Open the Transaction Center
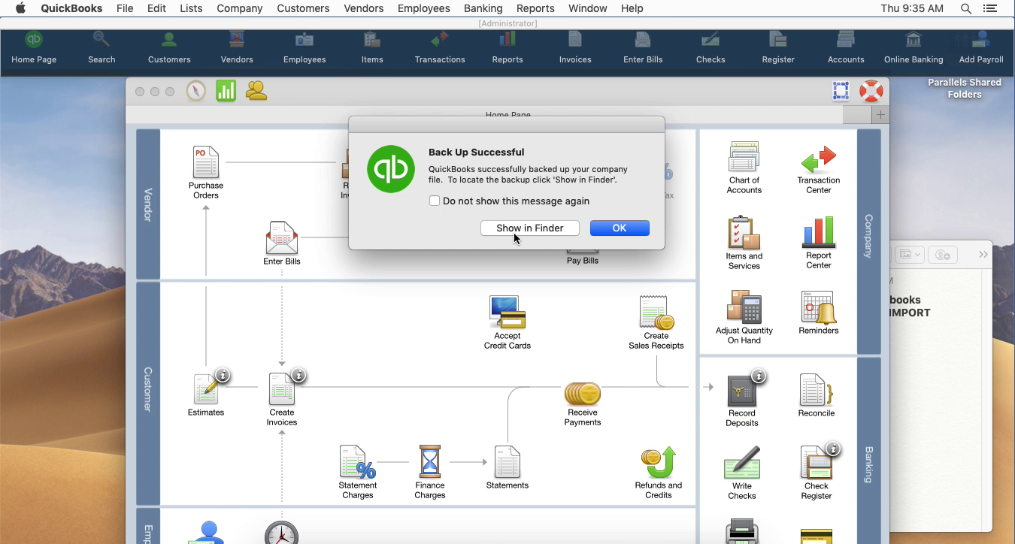Viewport: 1015px width, 544px height. [819, 170]
